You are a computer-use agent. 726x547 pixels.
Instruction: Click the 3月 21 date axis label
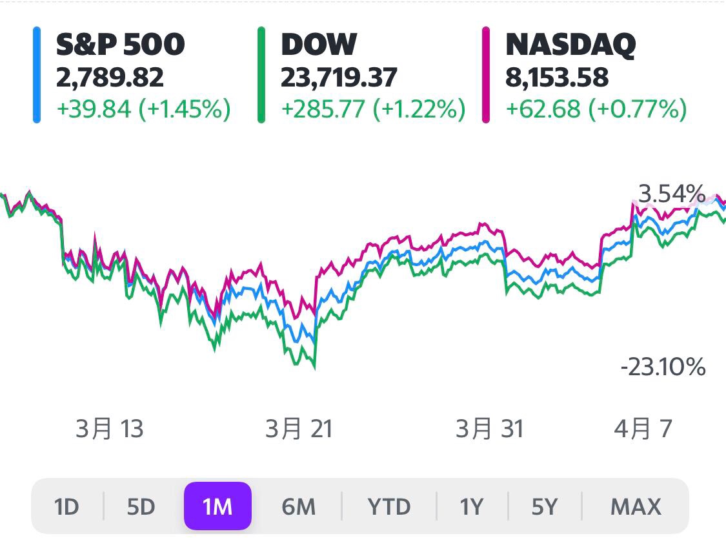click(x=299, y=429)
